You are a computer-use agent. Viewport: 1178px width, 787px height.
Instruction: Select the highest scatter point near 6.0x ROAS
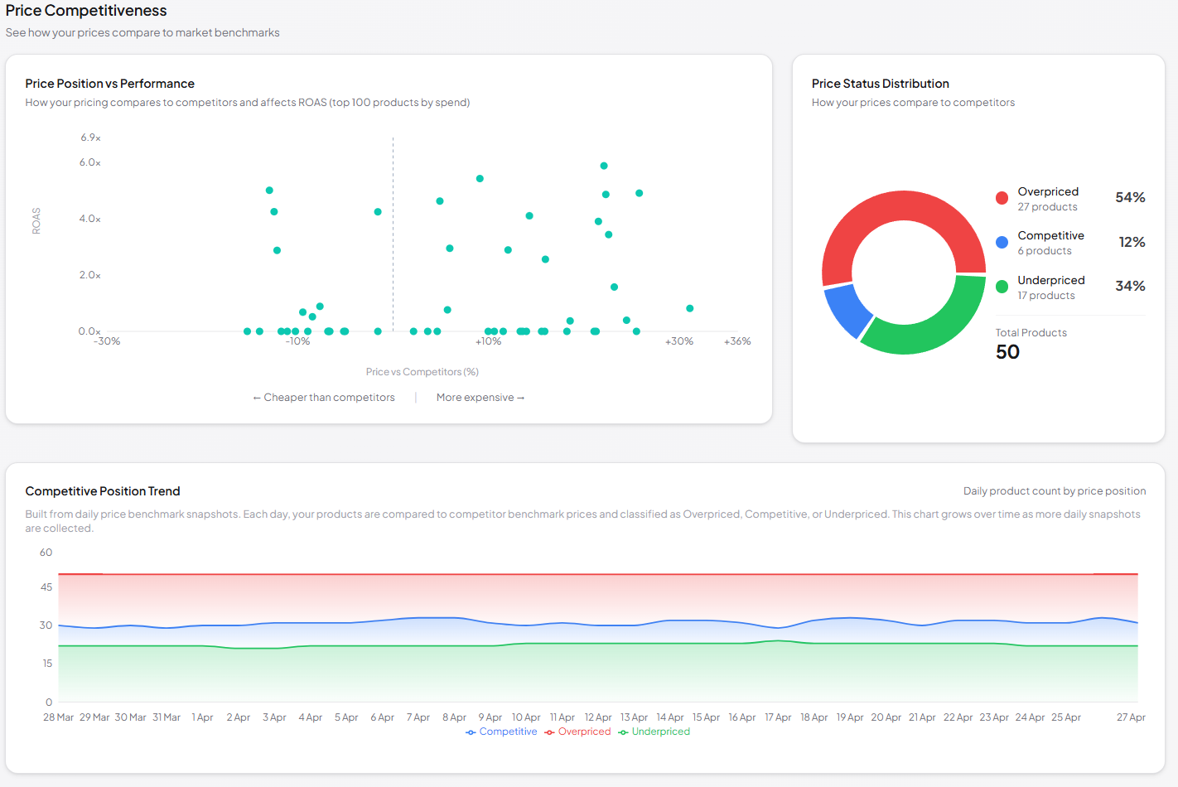pyautogui.click(x=603, y=166)
